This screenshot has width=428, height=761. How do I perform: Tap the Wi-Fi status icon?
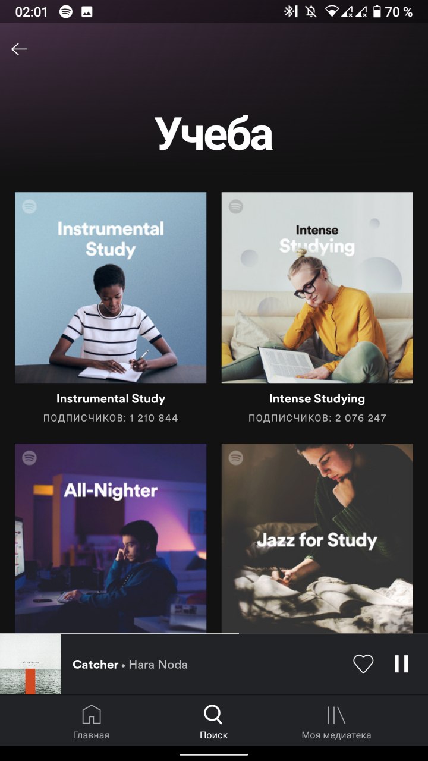click(x=331, y=12)
